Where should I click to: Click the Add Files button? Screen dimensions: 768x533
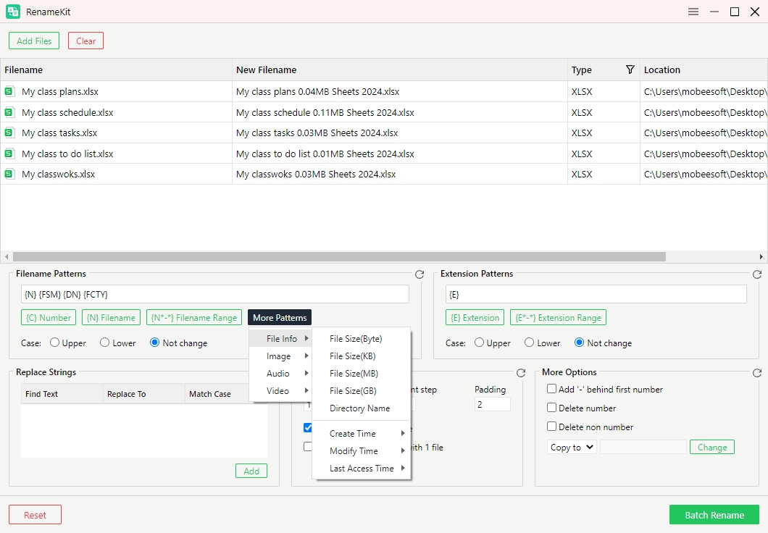click(34, 41)
